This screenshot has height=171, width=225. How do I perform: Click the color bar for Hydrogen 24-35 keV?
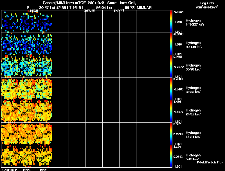[171, 111]
